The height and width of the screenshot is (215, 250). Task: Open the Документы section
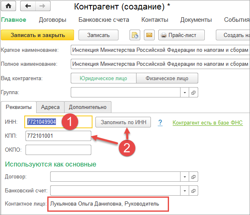pyautogui.click(x=196, y=20)
